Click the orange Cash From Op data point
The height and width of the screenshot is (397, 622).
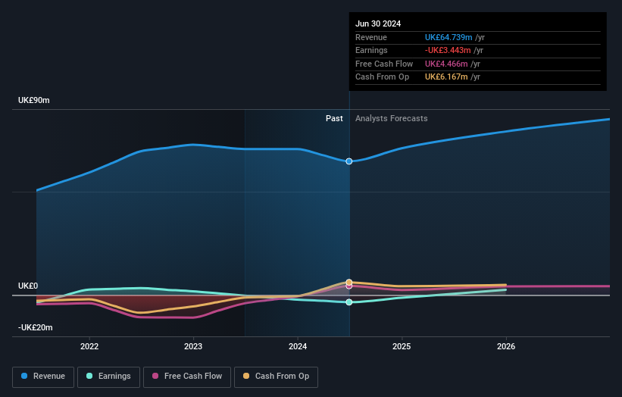click(349, 283)
